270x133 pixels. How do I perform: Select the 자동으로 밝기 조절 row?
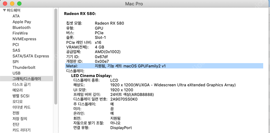97,123
